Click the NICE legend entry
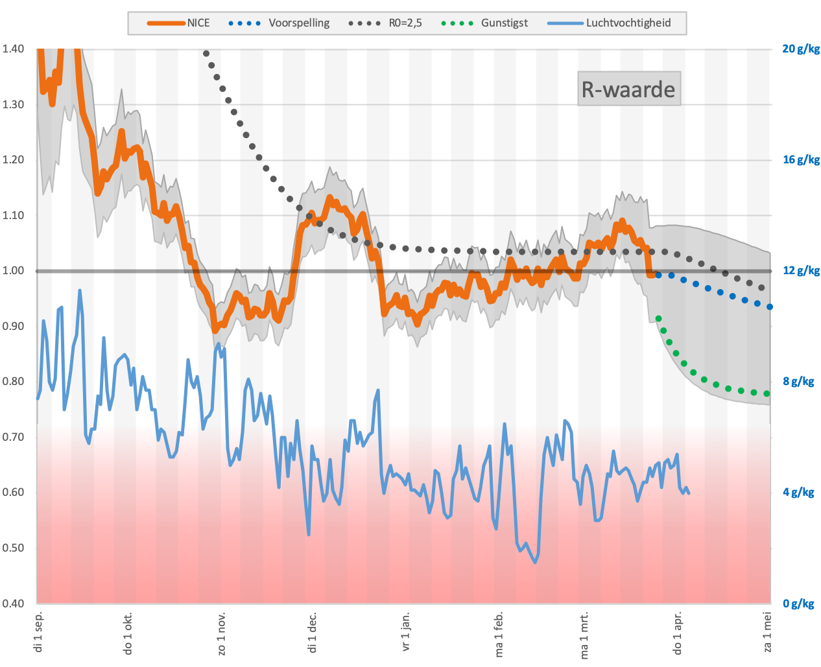The image size is (821, 667). pos(178,23)
